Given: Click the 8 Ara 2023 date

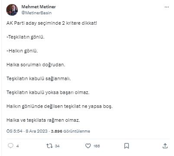Looking at the screenshot, I should tap(36, 131).
